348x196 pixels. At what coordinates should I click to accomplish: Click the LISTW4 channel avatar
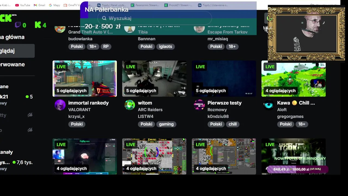click(x=129, y=105)
